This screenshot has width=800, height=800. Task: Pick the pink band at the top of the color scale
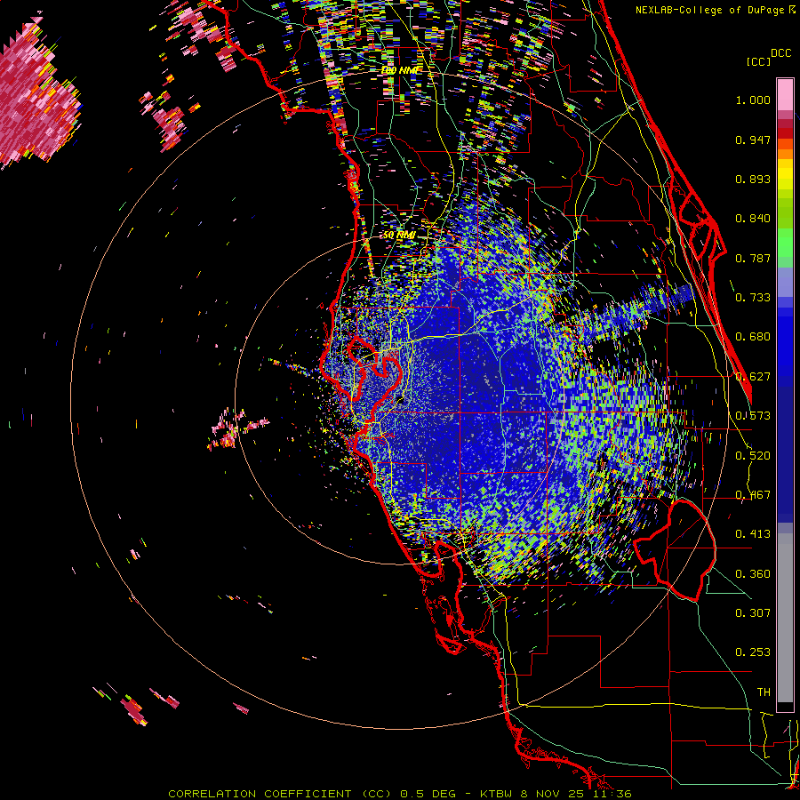tap(785, 95)
